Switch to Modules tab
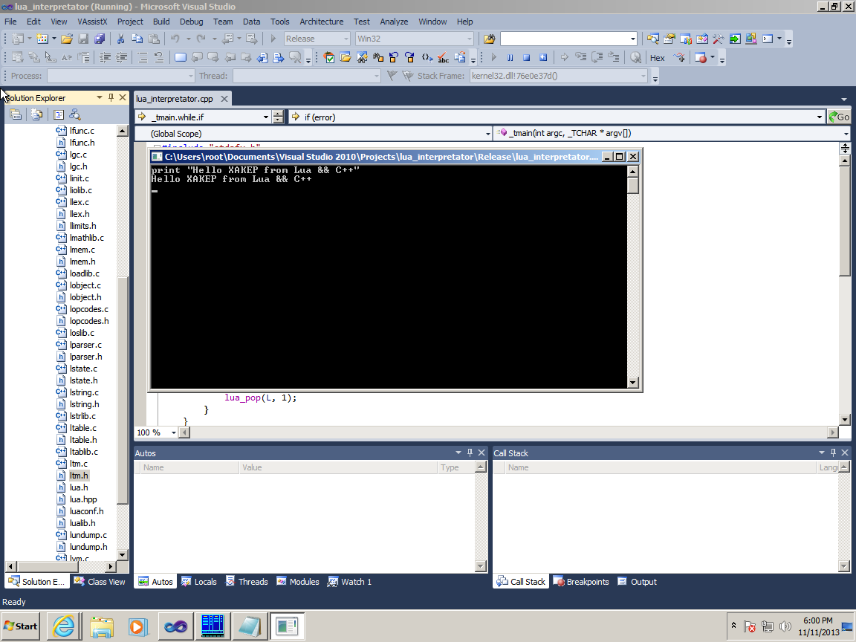The height and width of the screenshot is (642, 856). (297, 581)
